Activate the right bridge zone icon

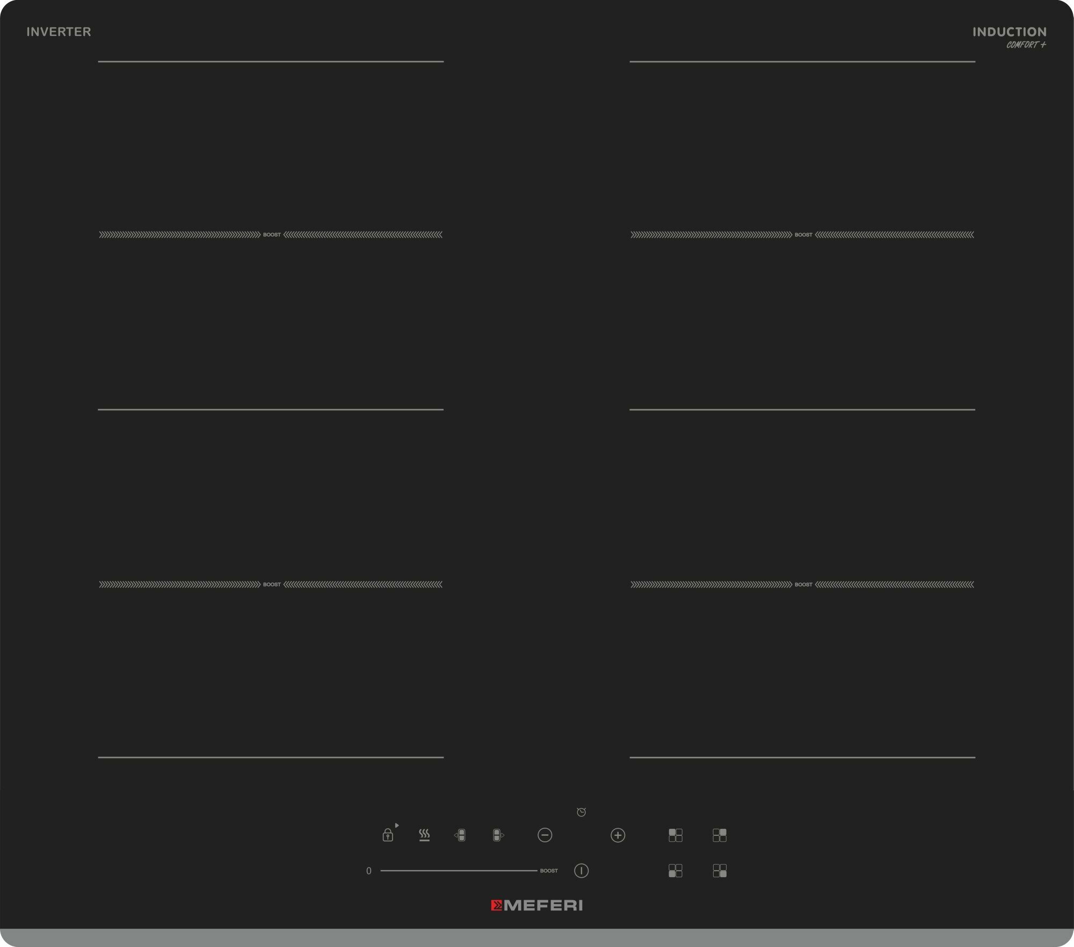click(498, 835)
